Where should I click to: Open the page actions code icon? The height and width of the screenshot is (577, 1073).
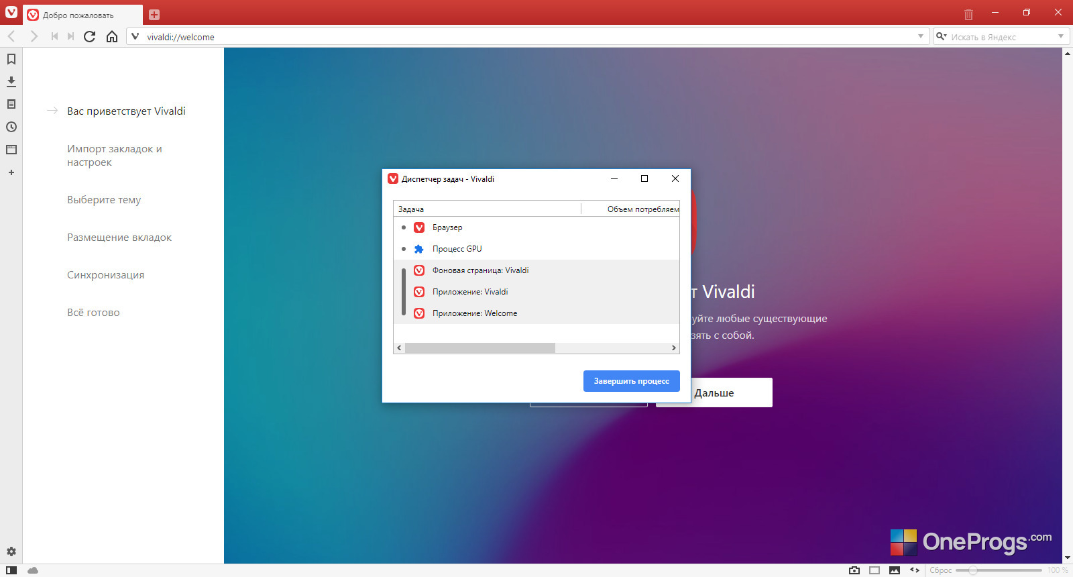point(915,570)
